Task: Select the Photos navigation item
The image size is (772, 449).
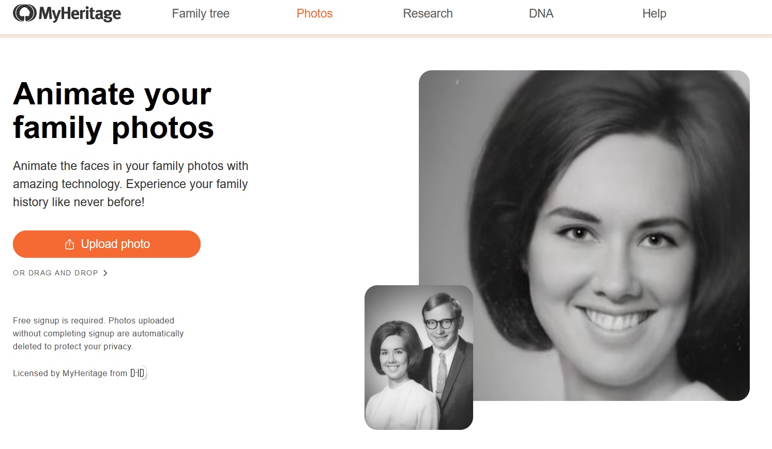Action: coord(314,13)
